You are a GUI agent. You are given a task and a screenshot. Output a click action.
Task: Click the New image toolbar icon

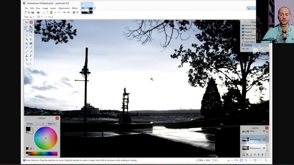point(25,12)
